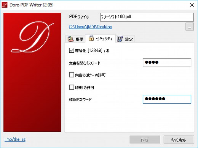Click the 文書を開くパスワード label text
Viewport: 198px width, 148px height.
(85, 63)
